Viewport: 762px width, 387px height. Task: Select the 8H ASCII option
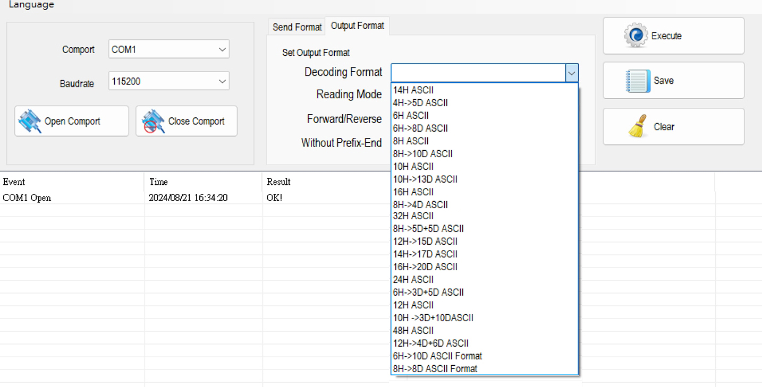[485, 141]
